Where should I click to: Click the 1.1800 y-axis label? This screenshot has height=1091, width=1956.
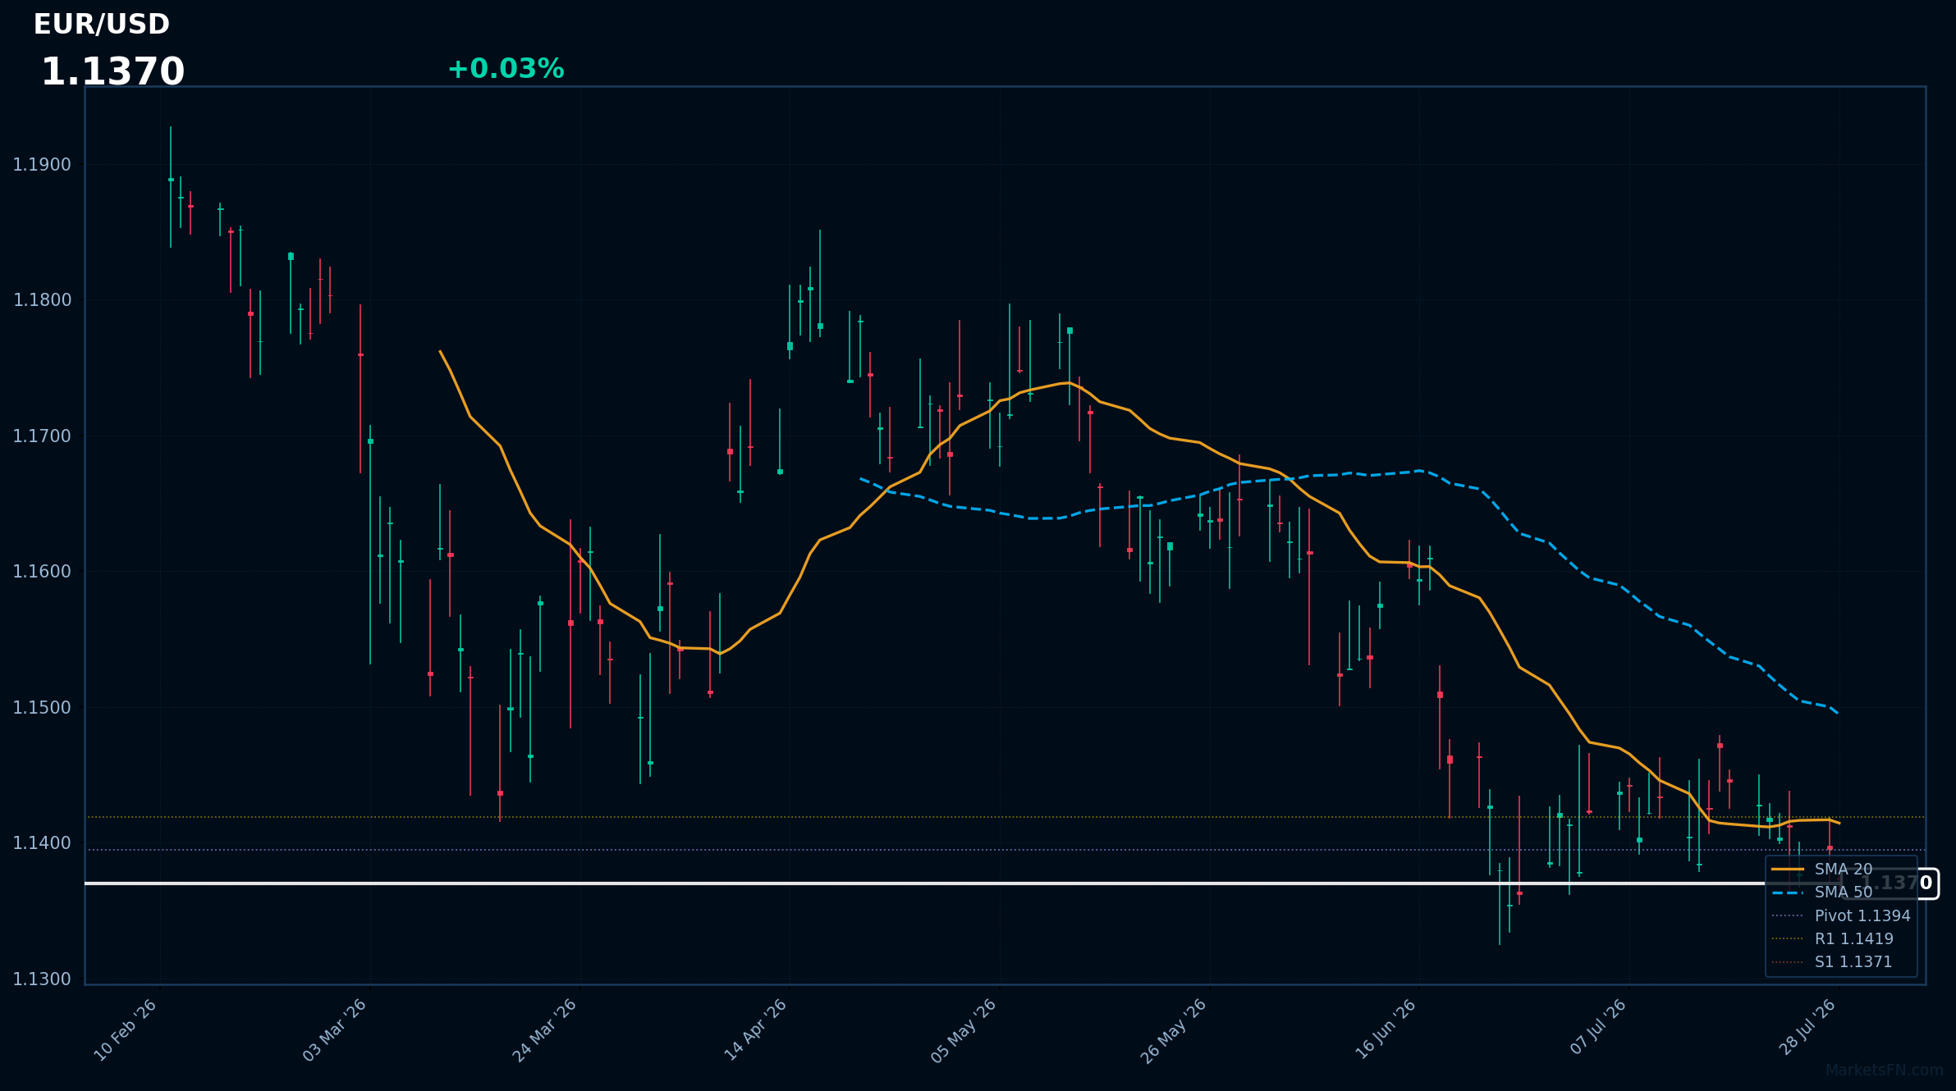tap(42, 300)
